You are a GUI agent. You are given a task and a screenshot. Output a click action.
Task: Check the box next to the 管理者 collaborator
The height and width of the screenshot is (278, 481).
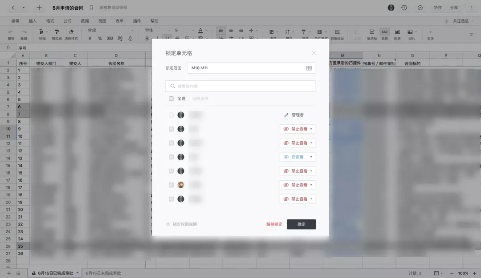[171, 115]
